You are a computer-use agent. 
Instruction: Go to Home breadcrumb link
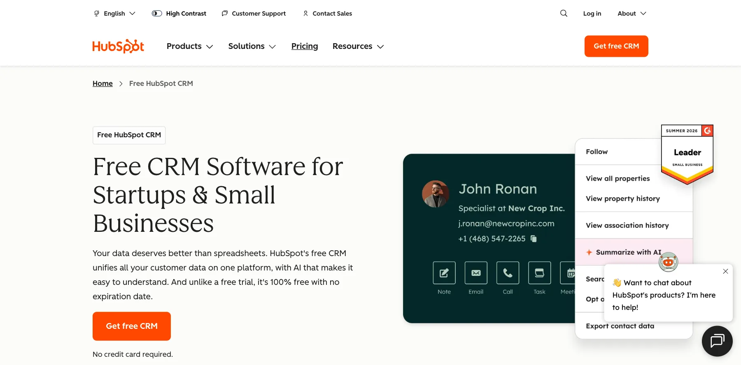tap(103, 83)
